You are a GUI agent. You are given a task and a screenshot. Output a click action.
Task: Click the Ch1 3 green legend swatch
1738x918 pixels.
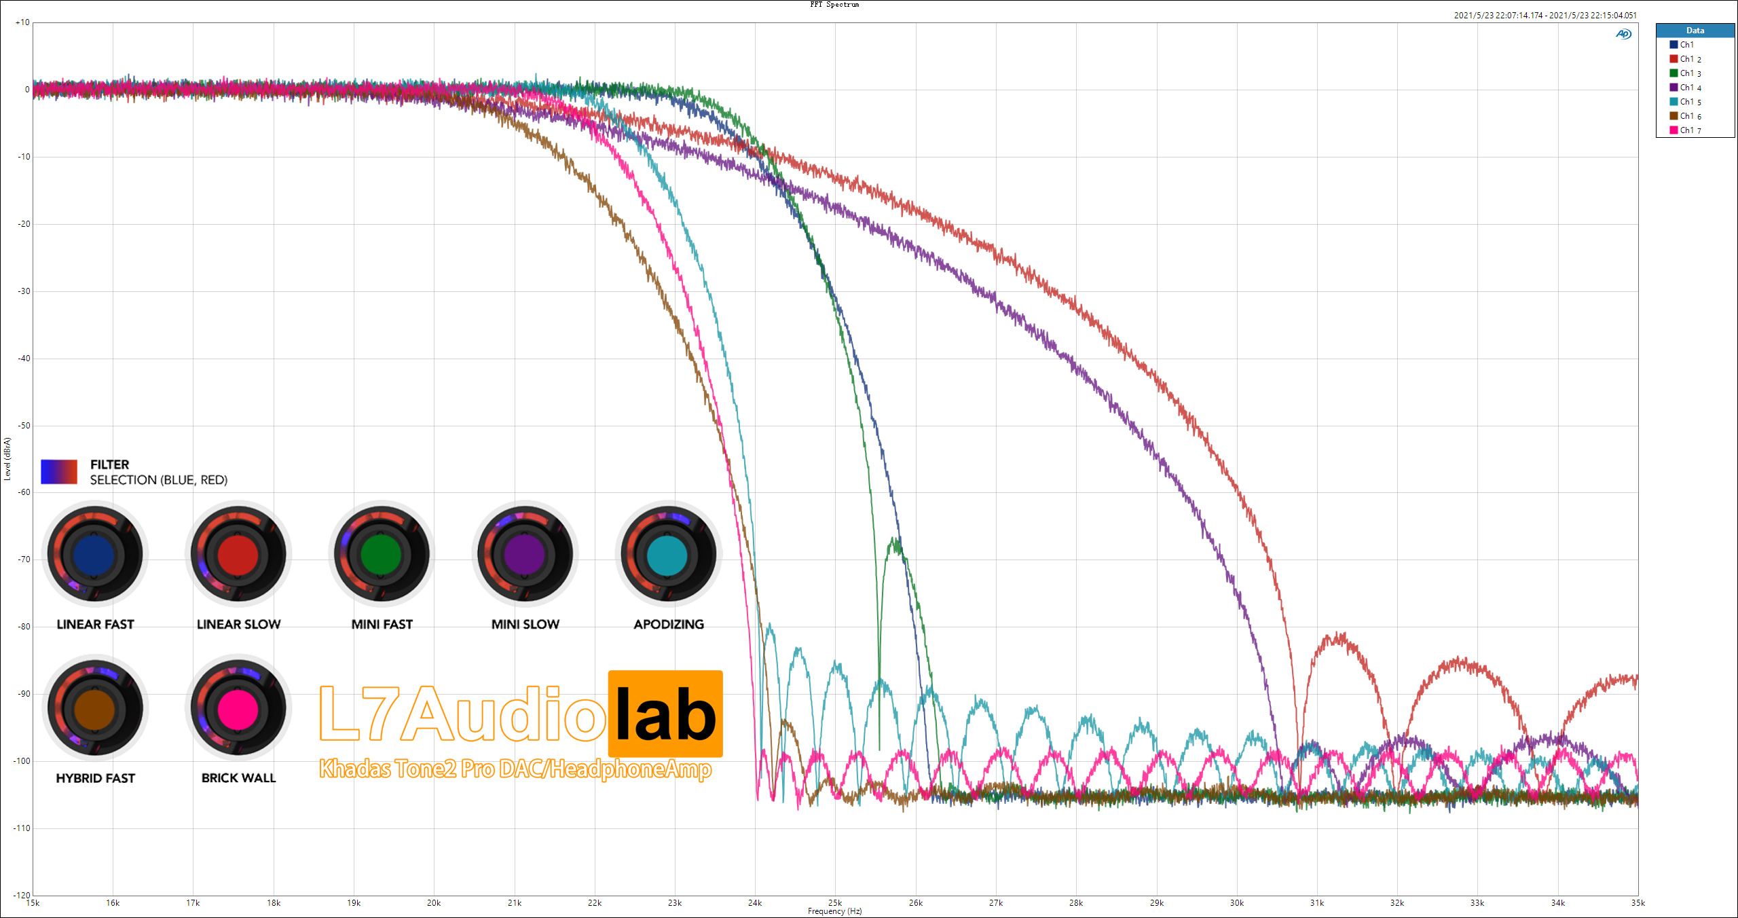click(1674, 73)
